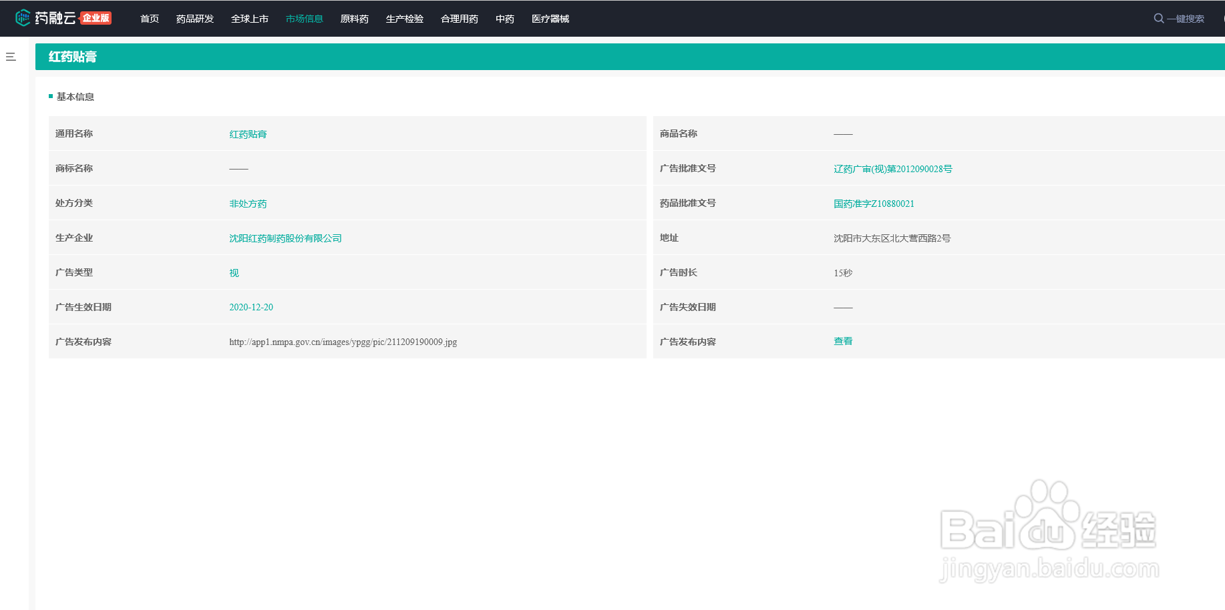Toggle the sidebar hamburger menu icon
Screen dimensions: 1225x610
click(11, 57)
